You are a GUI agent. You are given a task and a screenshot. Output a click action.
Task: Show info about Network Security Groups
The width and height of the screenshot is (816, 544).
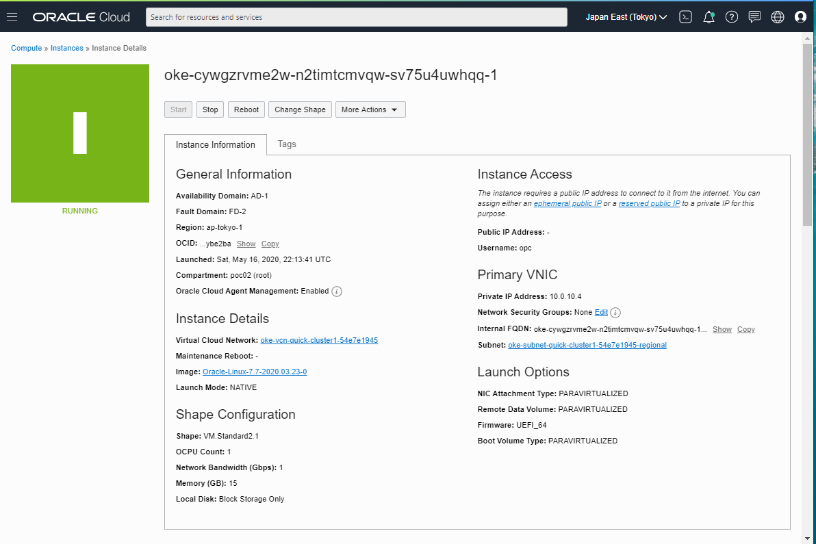click(615, 313)
